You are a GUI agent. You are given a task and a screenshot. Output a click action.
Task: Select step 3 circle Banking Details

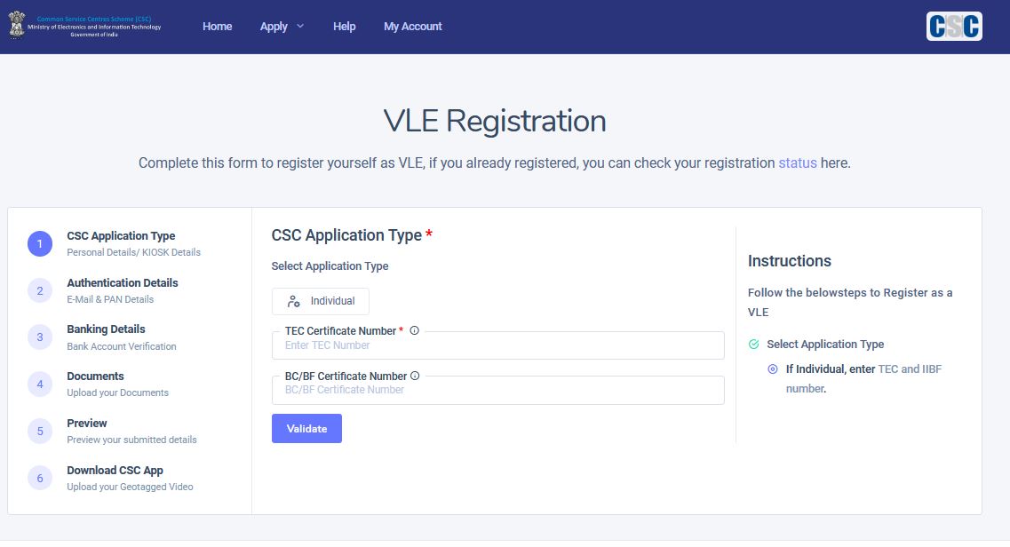40,337
